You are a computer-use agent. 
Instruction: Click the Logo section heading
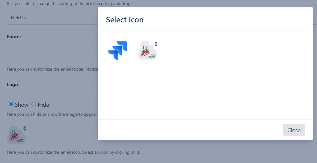12,85
